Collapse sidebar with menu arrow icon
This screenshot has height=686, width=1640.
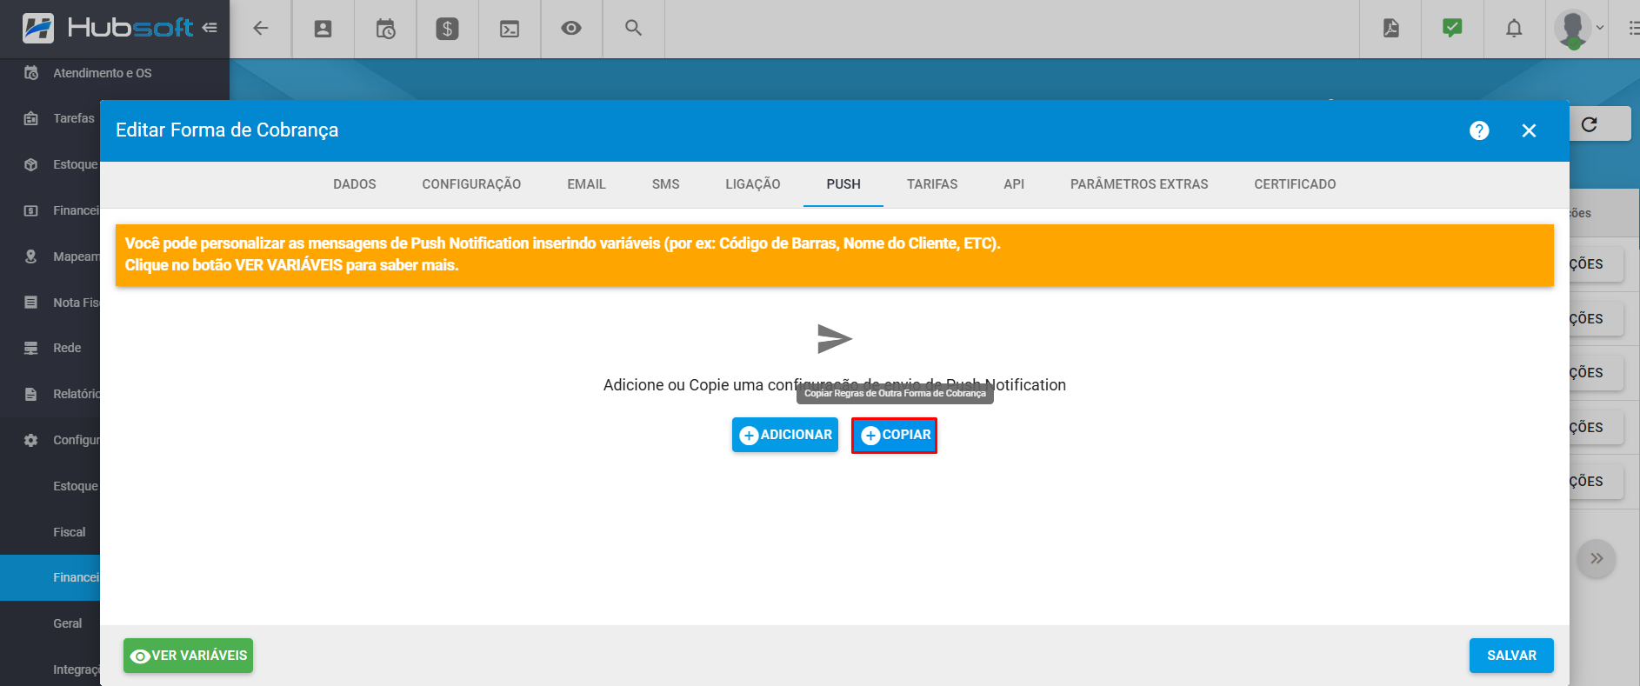(210, 28)
